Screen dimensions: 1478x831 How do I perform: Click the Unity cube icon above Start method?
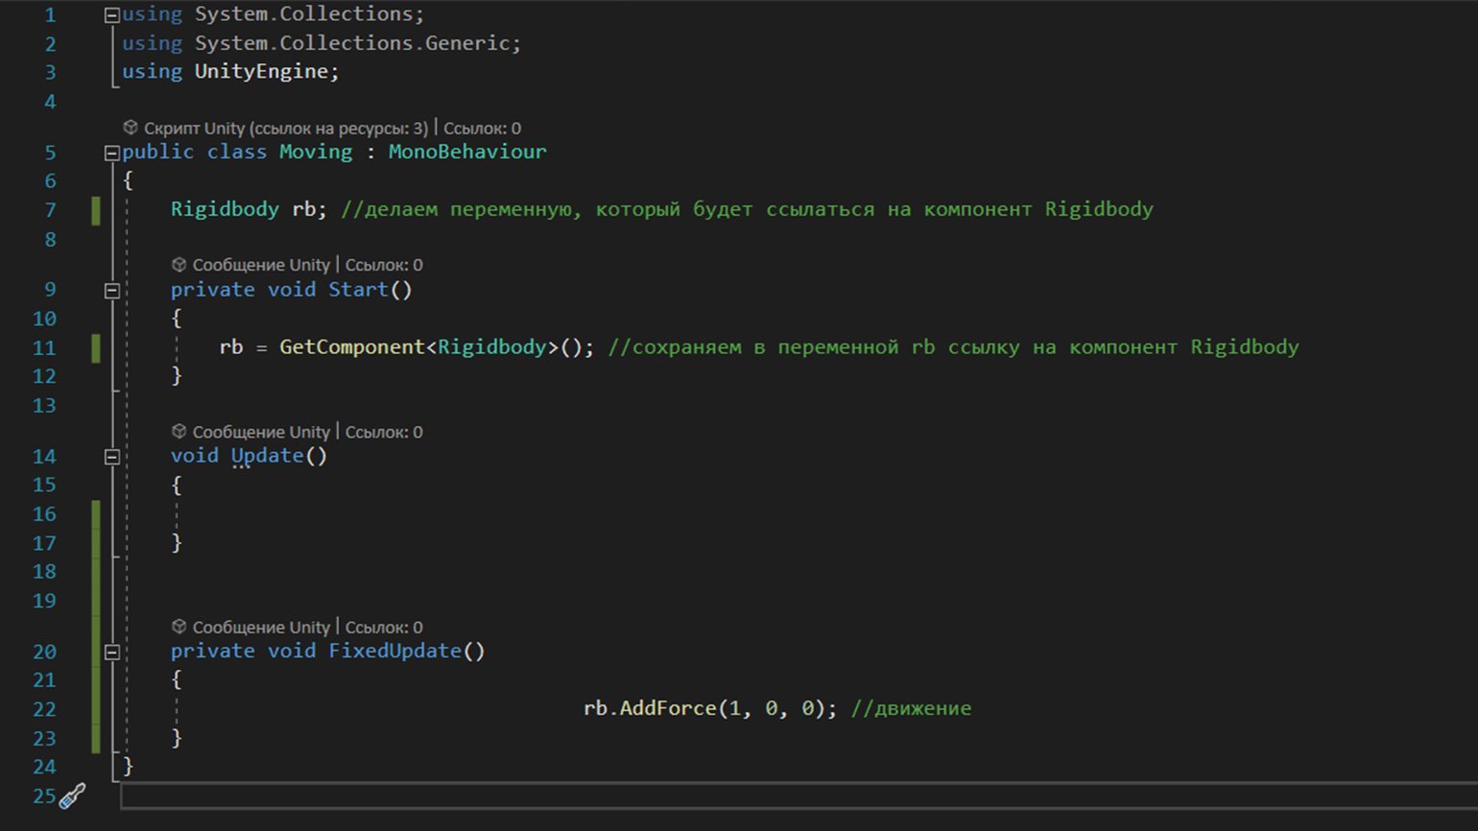click(x=179, y=265)
